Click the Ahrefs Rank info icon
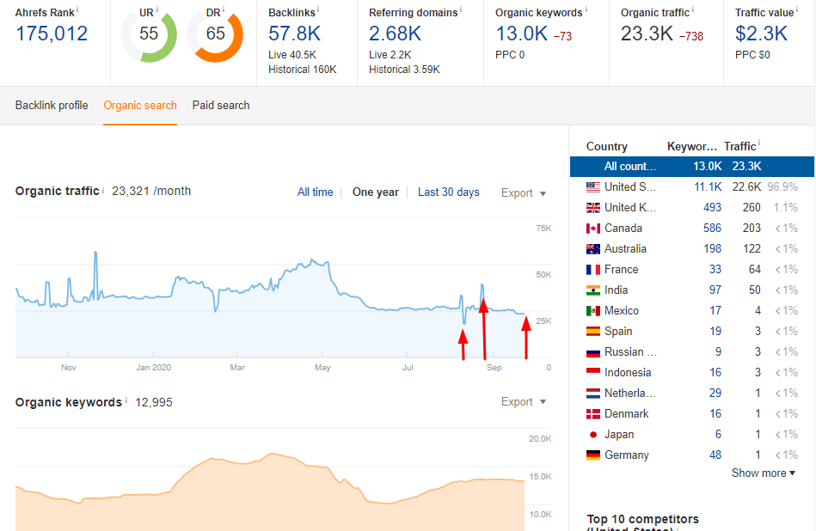 point(77,9)
